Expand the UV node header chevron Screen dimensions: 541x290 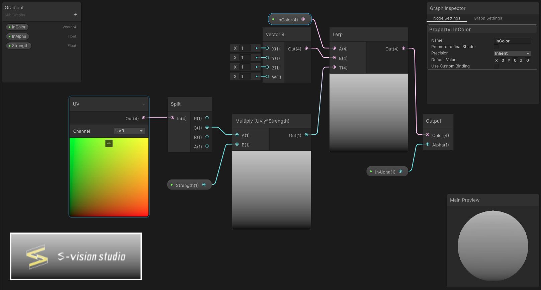coord(144,104)
